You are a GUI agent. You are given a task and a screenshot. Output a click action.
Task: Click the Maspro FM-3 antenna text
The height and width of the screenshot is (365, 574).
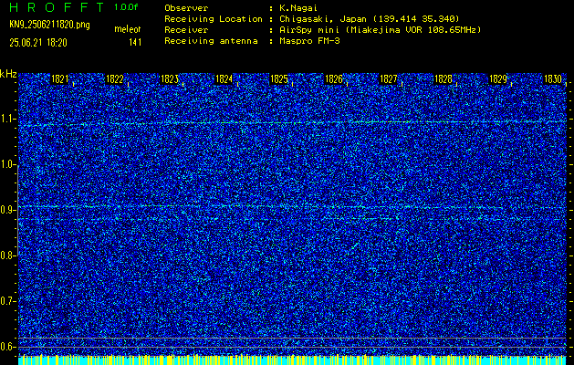(310, 41)
